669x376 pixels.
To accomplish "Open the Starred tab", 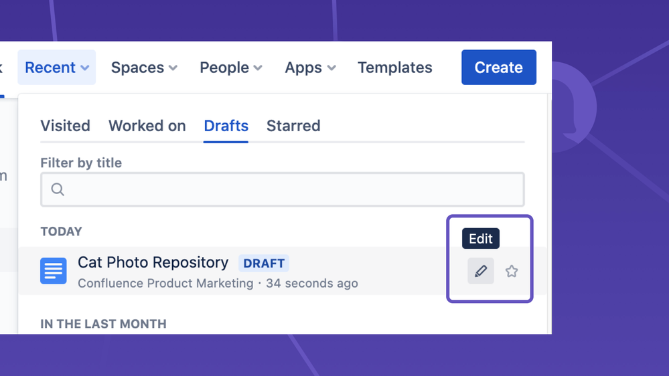I will [x=293, y=126].
